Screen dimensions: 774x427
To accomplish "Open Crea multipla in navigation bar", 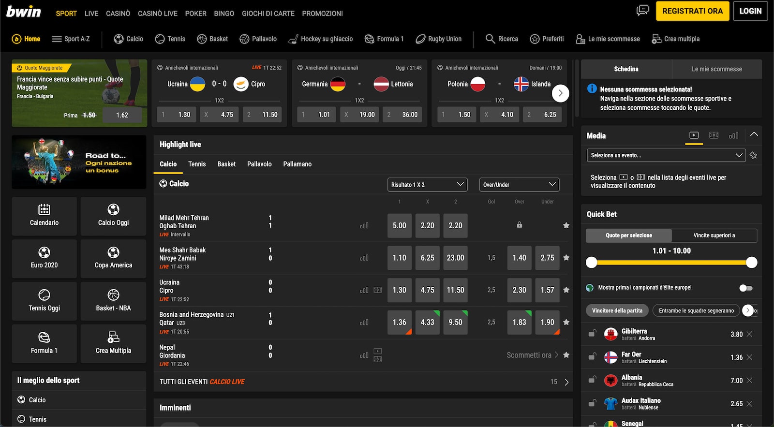I will (676, 39).
